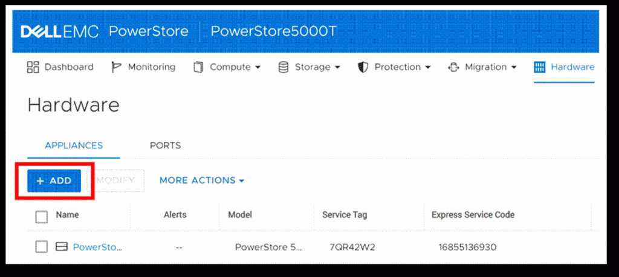Viewport: 619px width, 277px height.
Task: Click the PowerStore5000T cluster name
Action: pyautogui.click(x=273, y=31)
